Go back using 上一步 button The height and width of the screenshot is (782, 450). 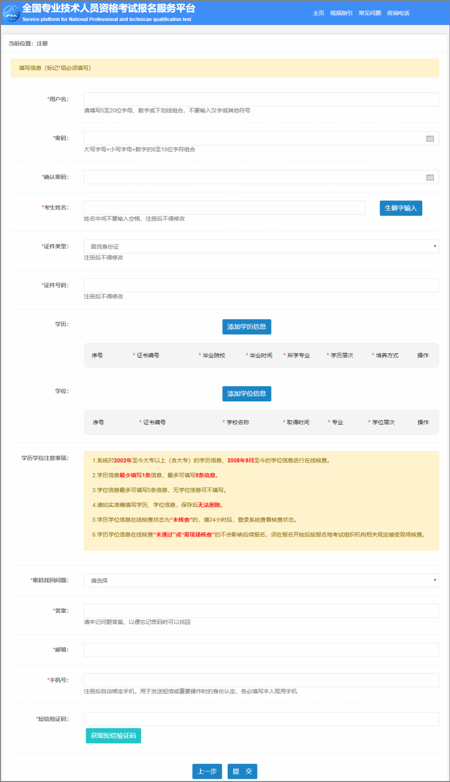pos(207,771)
